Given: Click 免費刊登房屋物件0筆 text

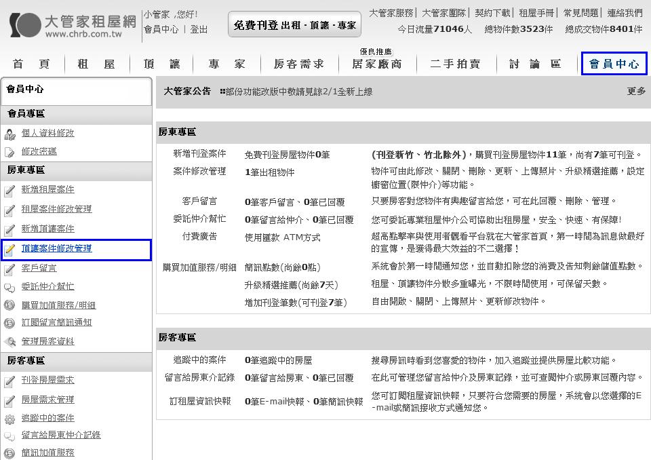Looking at the screenshot, I should click(x=287, y=155).
